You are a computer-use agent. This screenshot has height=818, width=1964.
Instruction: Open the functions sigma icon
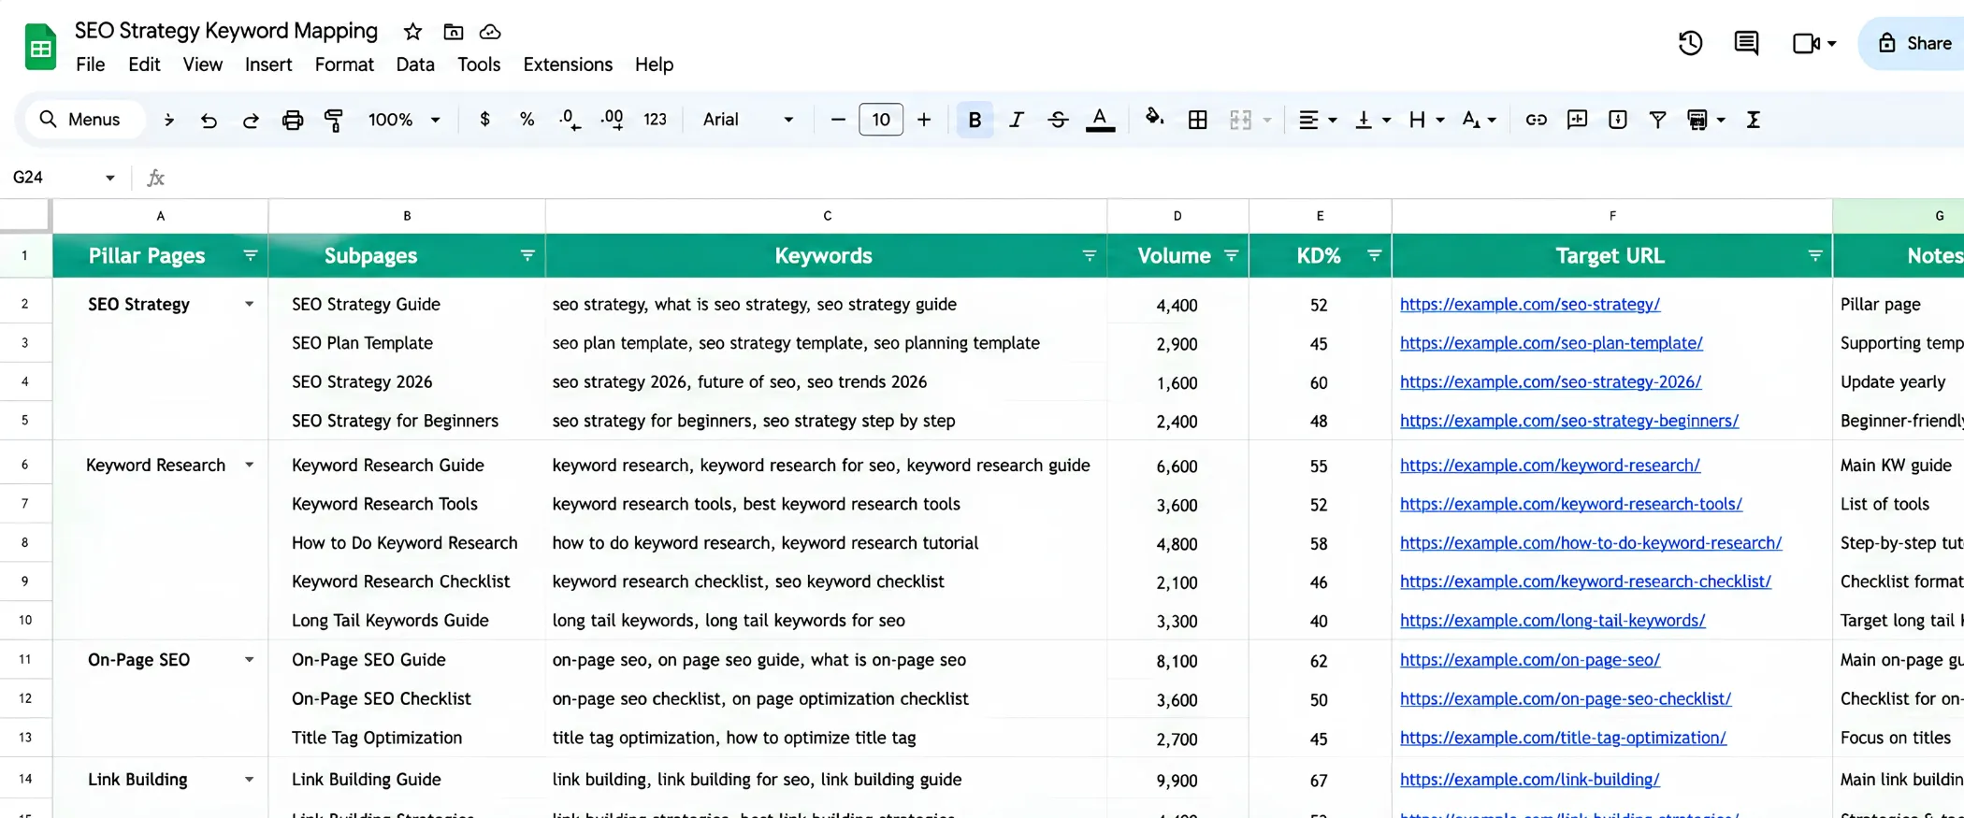point(1754,120)
